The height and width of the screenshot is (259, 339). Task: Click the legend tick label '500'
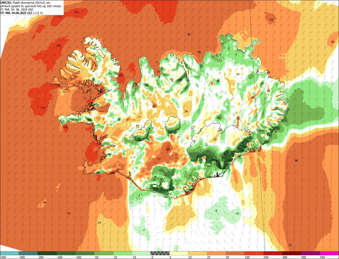point(322,257)
